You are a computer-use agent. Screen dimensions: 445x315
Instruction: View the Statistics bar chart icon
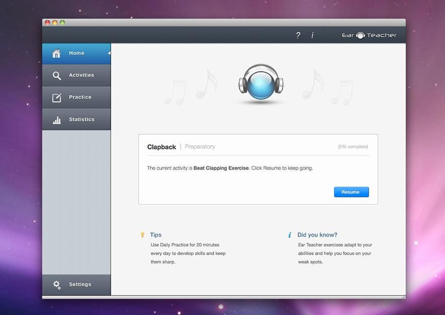[x=57, y=119]
